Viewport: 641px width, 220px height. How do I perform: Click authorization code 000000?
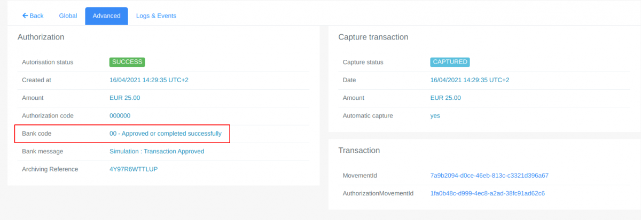coord(120,115)
